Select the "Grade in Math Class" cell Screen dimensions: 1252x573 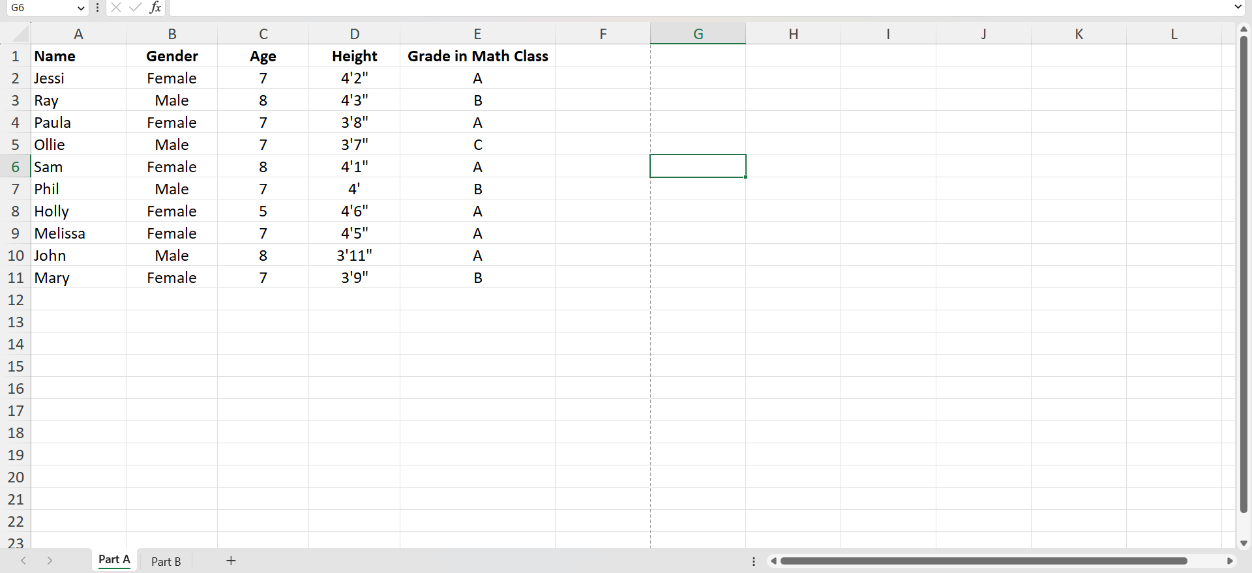(x=477, y=56)
